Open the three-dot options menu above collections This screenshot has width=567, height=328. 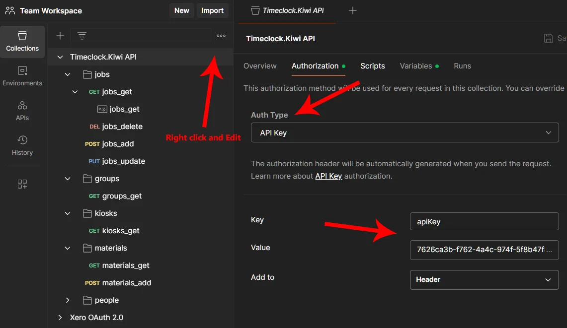pos(221,36)
